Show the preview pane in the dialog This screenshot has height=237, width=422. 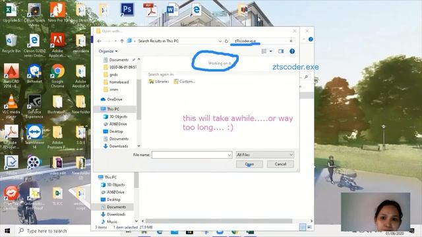click(281, 51)
